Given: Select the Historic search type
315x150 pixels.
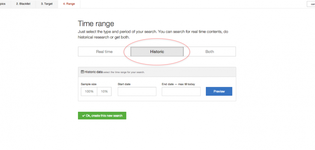Looking at the screenshot, I should pyautogui.click(x=157, y=52).
